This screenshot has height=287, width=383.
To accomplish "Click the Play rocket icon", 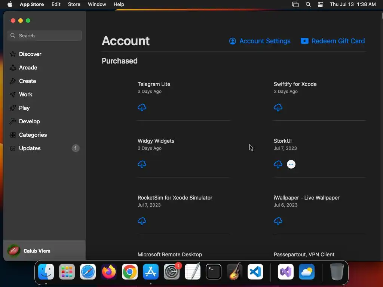I will 13,108.
